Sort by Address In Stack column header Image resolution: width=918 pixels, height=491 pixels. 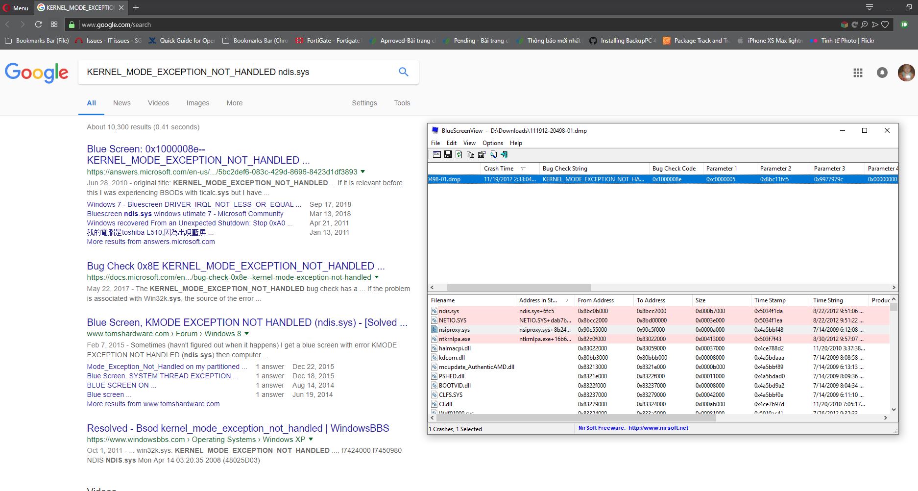pyautogui.click(x=545, y=300)
